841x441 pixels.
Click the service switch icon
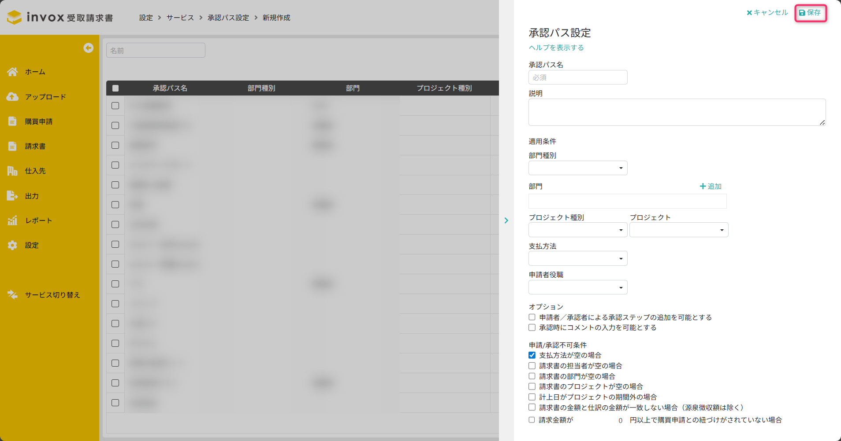pyautogui.click(x=12, y=295)
